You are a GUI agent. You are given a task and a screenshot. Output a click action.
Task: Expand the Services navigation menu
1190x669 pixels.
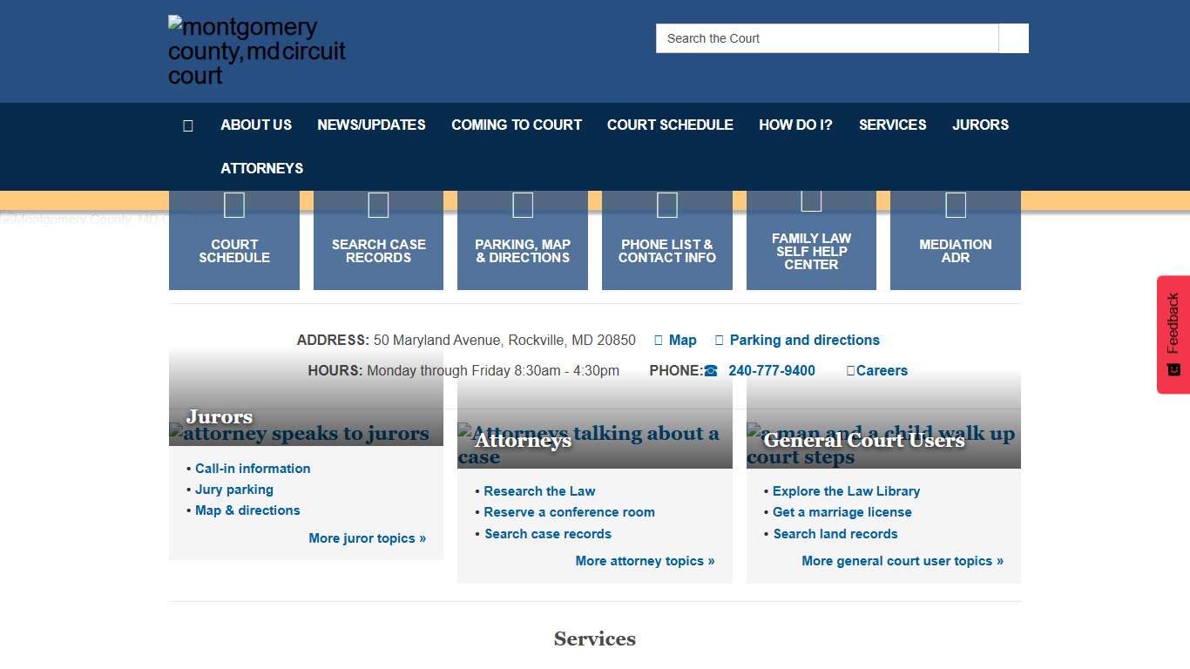892,125
